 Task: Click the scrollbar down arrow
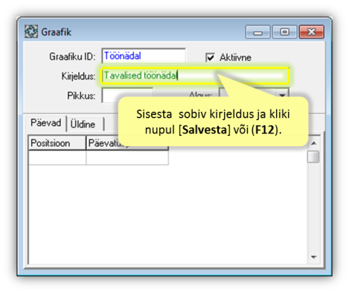pyautogui.click(x=314, y=257)
